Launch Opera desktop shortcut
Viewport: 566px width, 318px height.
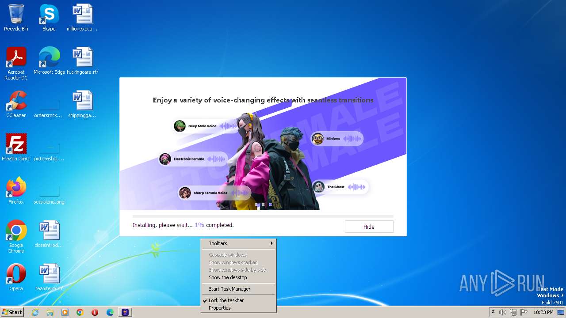point(16,277)
